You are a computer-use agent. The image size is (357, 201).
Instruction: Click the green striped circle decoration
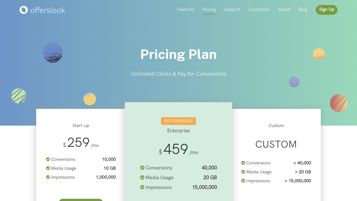pos(19,96)
